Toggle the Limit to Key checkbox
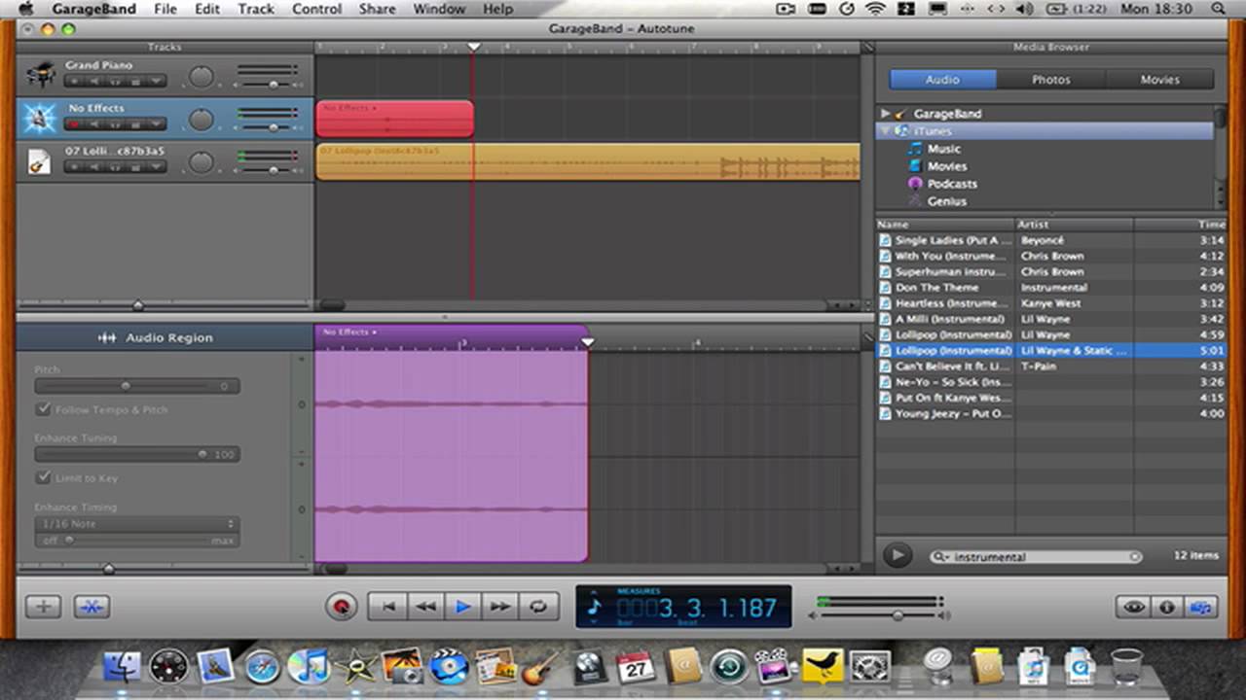Viewport: 1246px width, 700px height. [43, 477]
